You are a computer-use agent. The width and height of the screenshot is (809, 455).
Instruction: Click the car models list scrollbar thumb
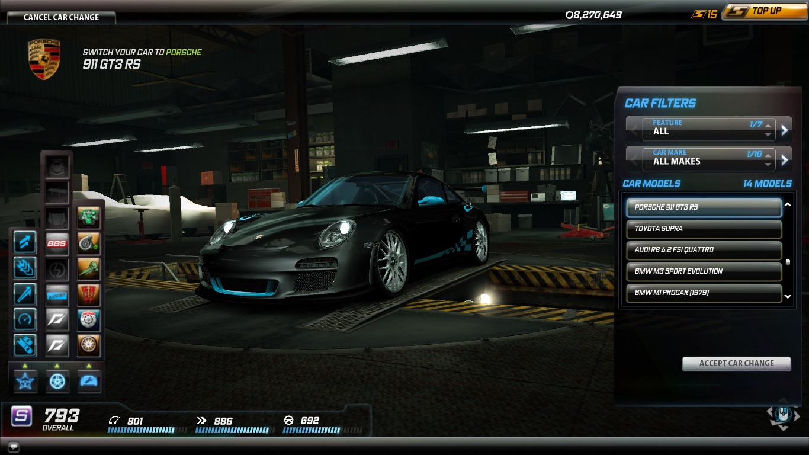pos(788,262)
